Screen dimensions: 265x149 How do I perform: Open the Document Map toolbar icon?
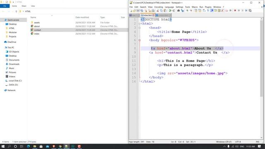point(219,10)
